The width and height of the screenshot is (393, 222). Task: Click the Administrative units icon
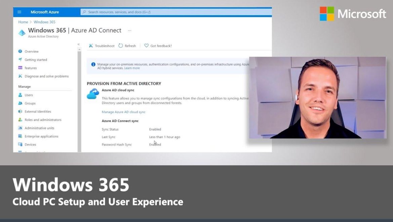[x=20, y=128]
